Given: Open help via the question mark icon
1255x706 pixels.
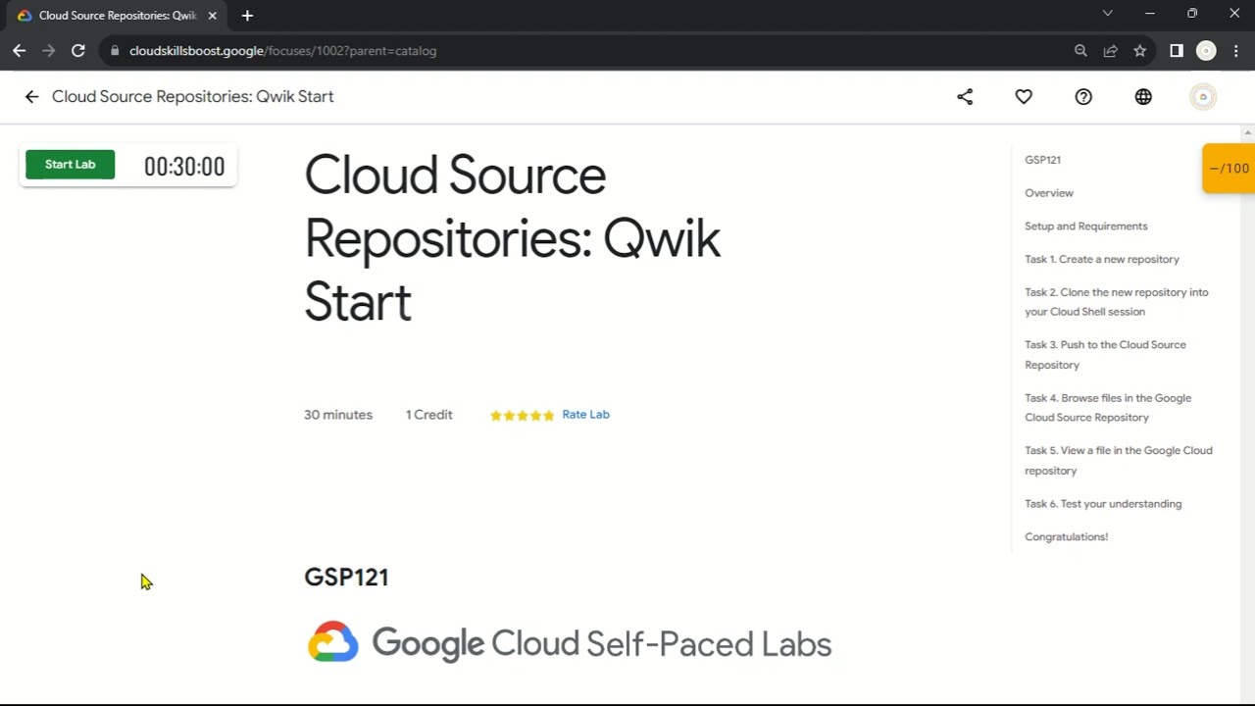Looking at the screenshot, I should coord(1083,96).
